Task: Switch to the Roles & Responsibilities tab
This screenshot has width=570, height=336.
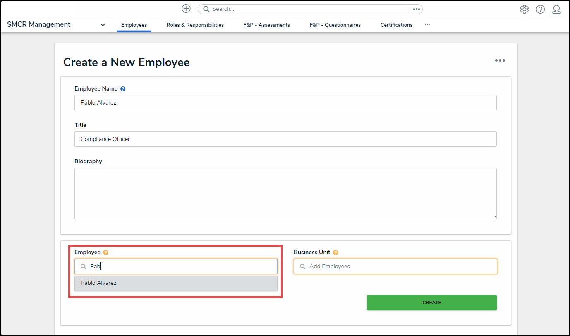Action: point(195,25)
